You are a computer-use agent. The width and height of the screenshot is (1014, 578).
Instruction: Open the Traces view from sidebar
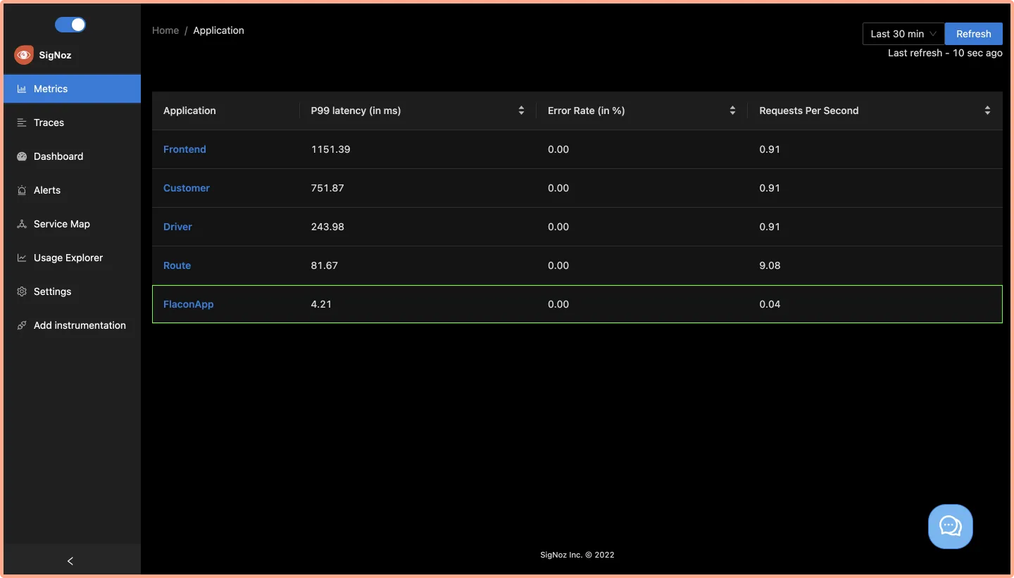(22, 122)
